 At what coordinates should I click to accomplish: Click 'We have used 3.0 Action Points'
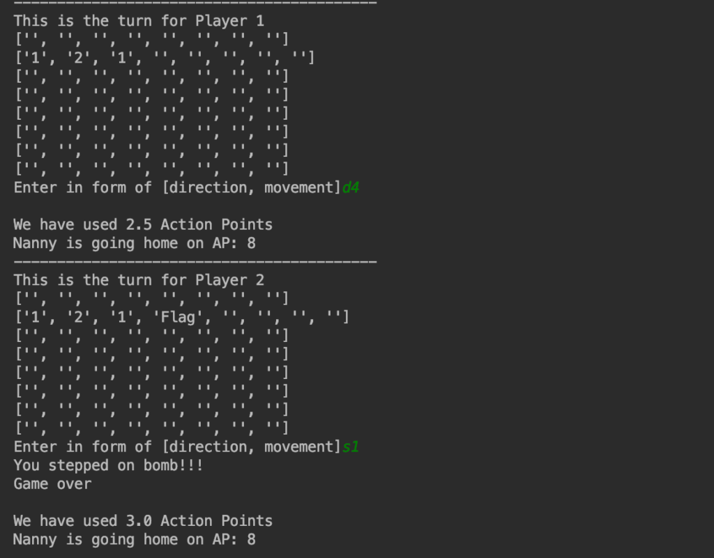pos(143,520)
